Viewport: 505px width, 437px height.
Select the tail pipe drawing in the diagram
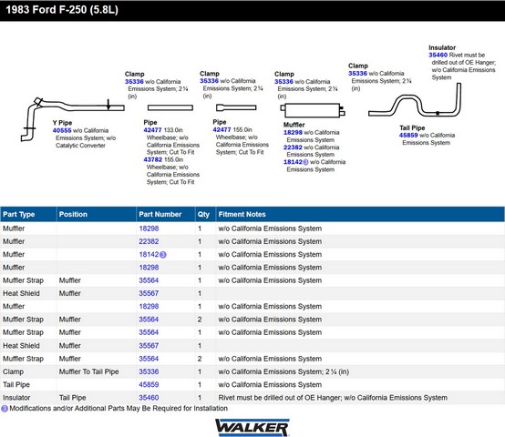coord(415,100)
